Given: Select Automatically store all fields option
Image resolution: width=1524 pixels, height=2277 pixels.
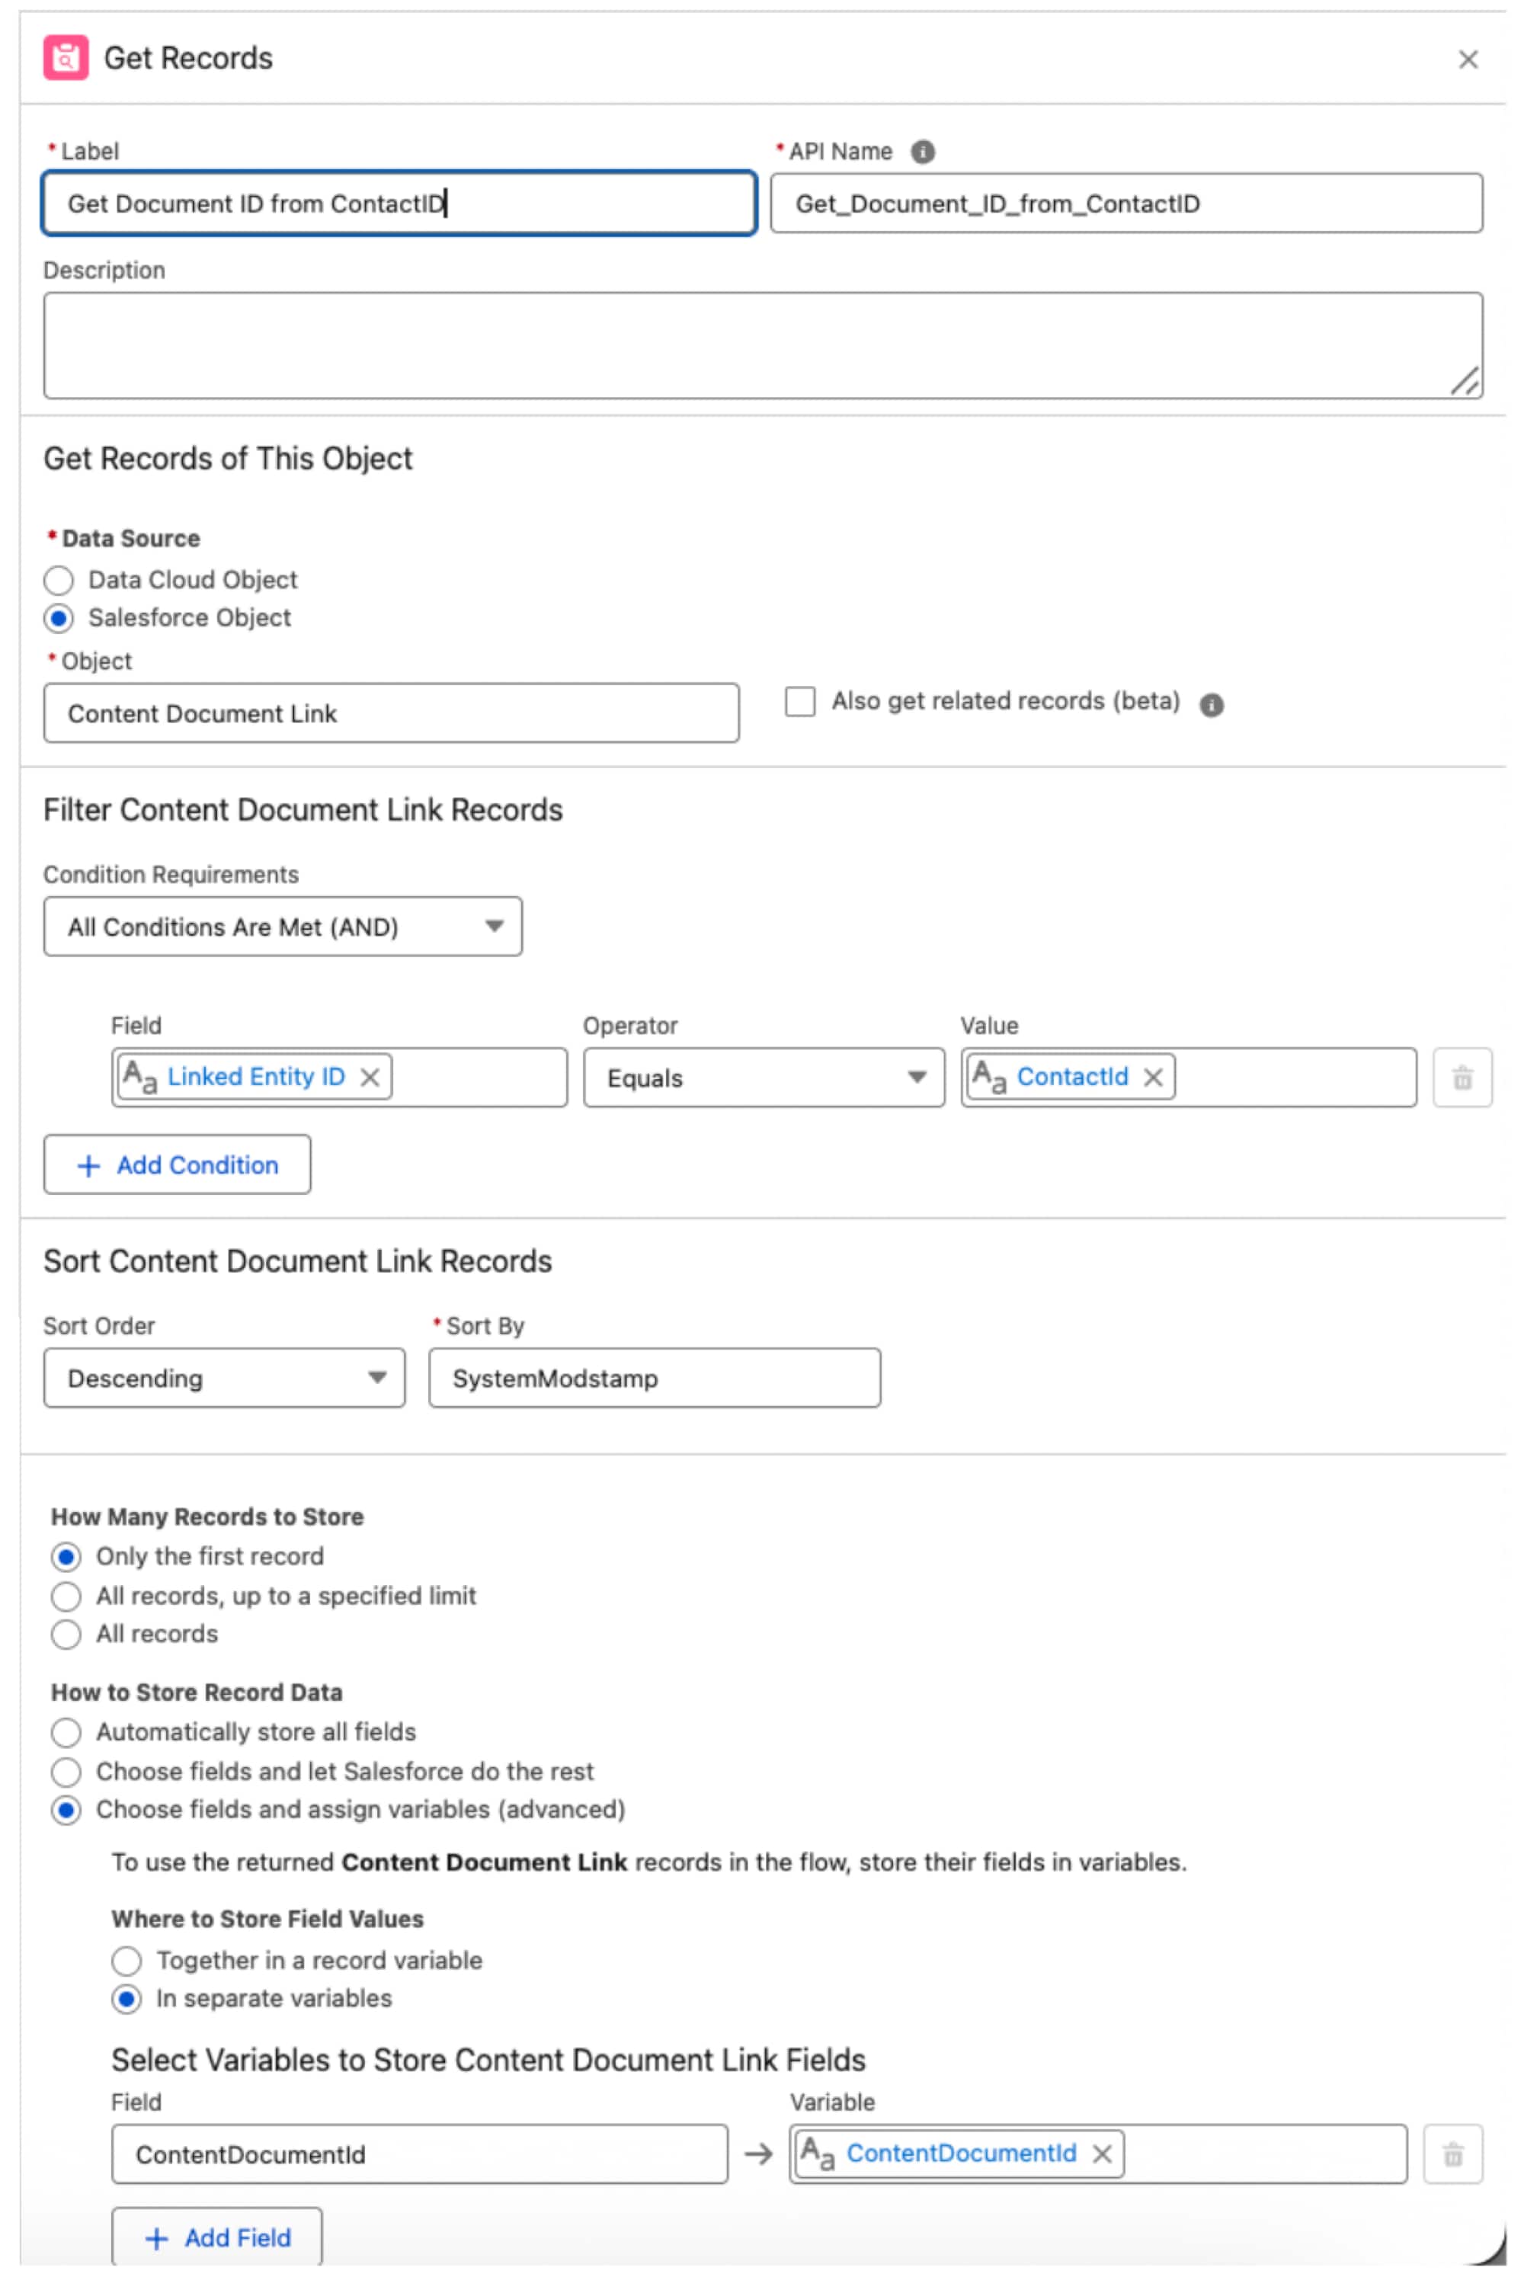Looking at the screenshot, I should pyautogui.click(x=66, y=1733).
